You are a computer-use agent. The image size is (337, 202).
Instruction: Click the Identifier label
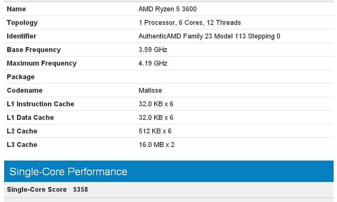click(x=22, y=36)
